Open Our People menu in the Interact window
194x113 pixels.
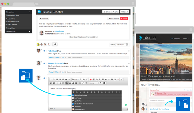pyautogui.click(x=175, y=38)
